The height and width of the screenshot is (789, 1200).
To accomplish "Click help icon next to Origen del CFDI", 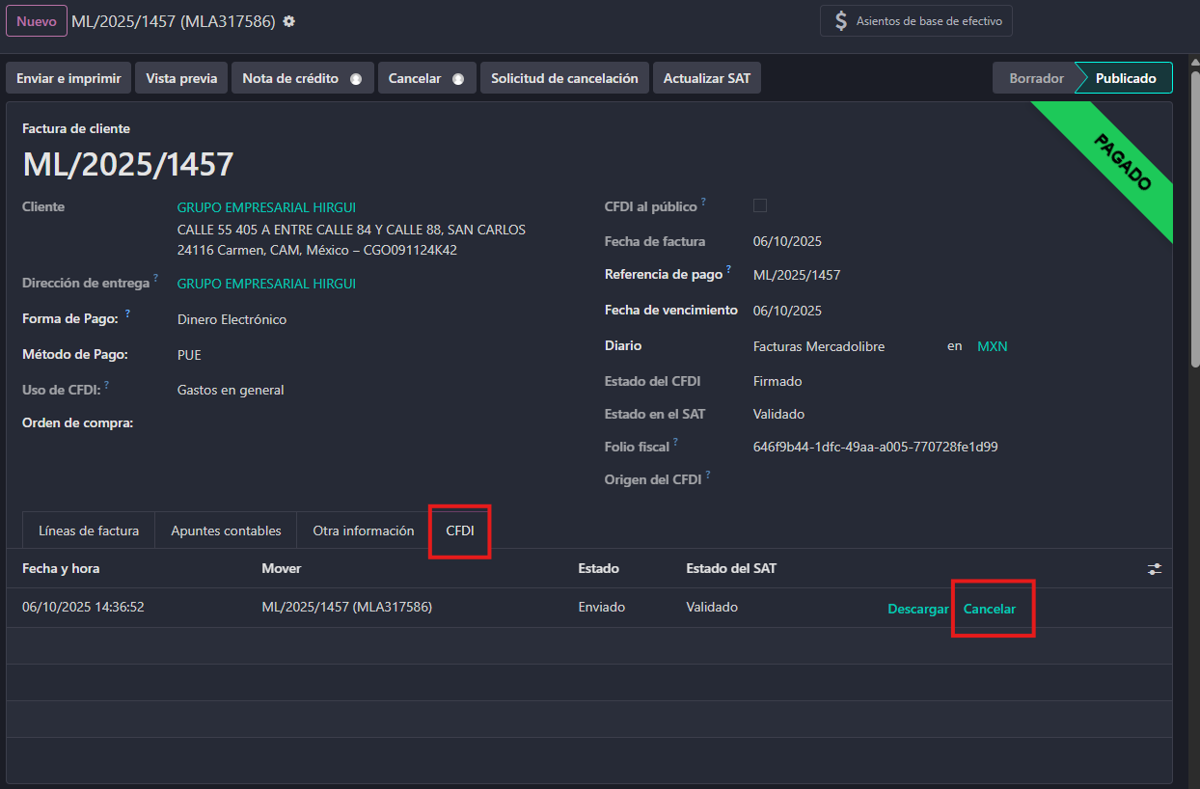I will pos(708,475).
